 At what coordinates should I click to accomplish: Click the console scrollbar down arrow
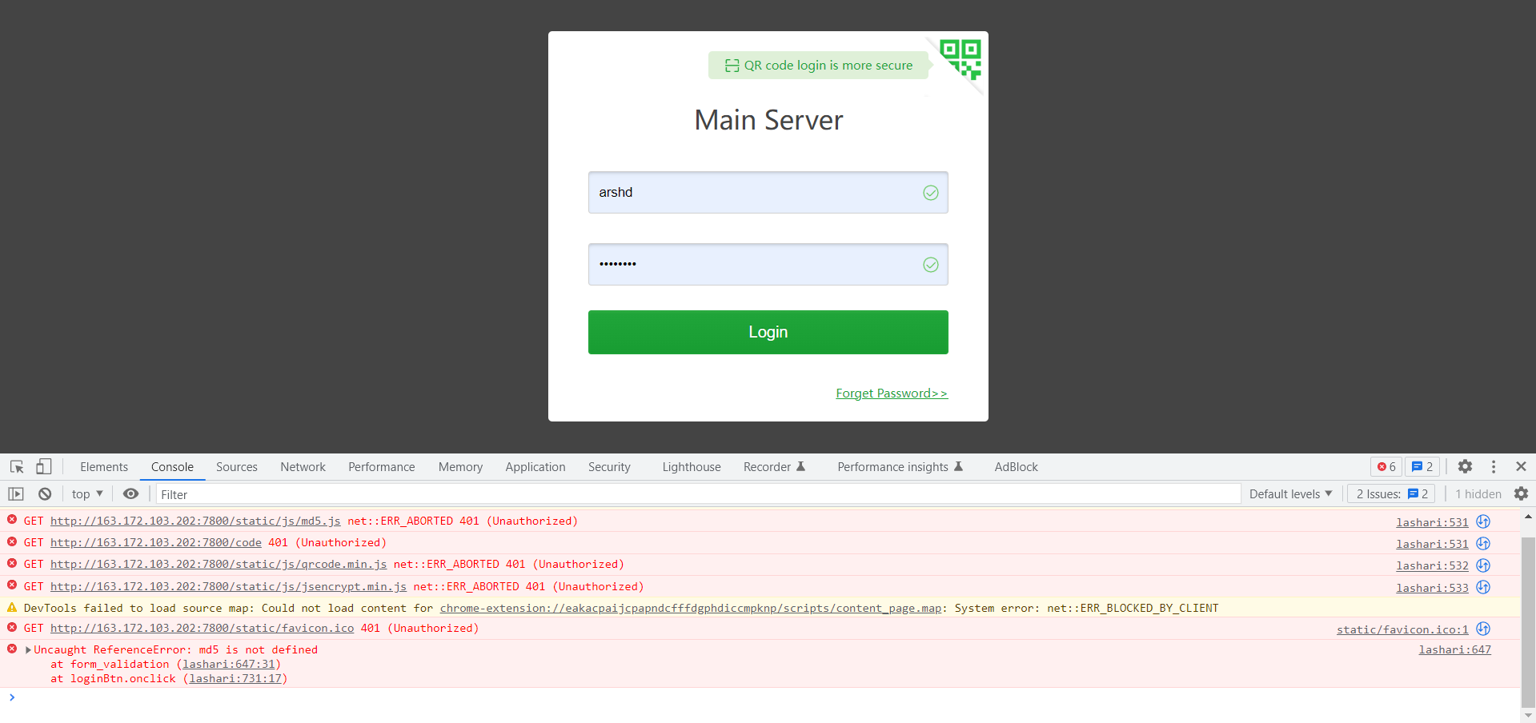1528,715
